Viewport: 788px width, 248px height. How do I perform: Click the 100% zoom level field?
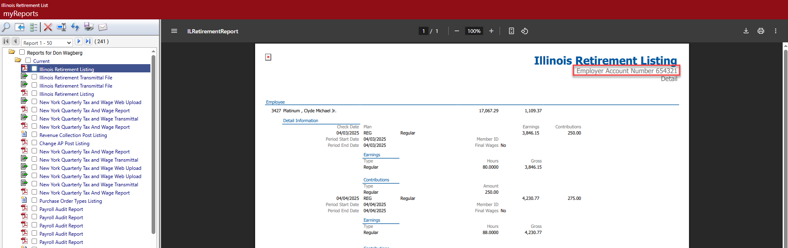coord(474,31)
